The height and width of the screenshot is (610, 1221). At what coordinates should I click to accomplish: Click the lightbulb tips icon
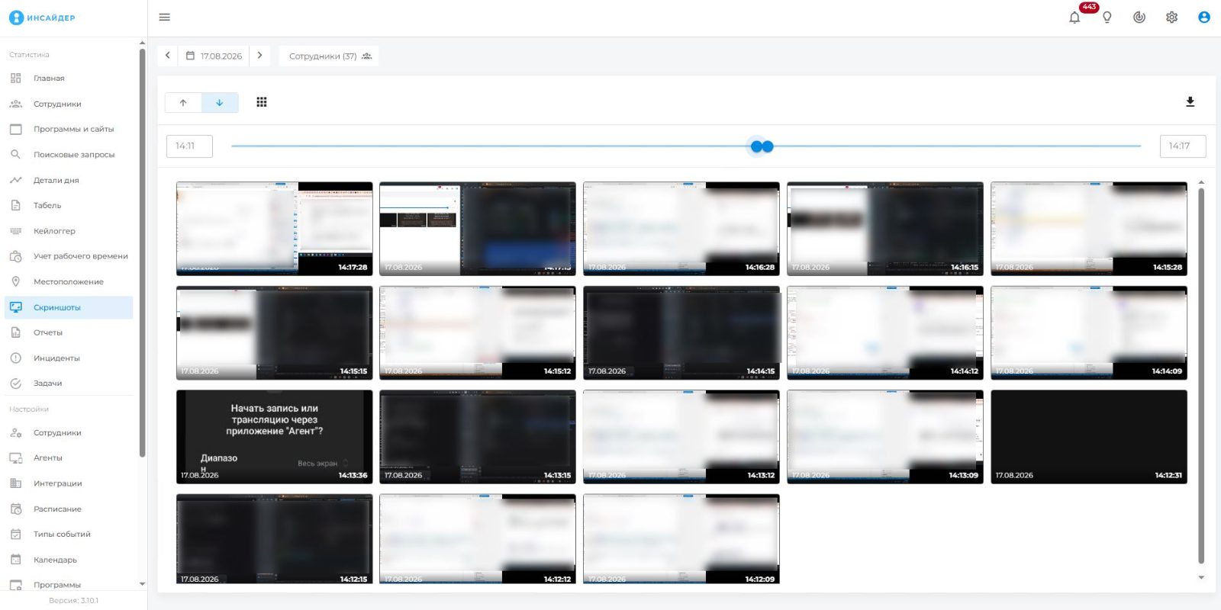coord(1107,18)
